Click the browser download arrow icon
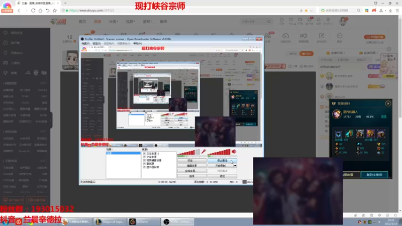The height and width of the screenshot is (226, 402). click(390, 11)
